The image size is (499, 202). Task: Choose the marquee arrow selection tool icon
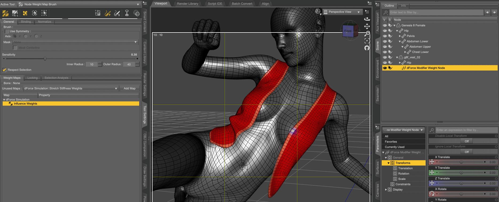point(44,13)
